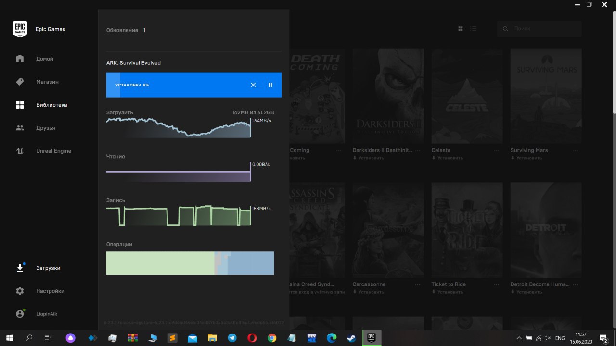Click the УСТАНОВКА 8% progress bar
The width and height of the screenshot is (616, 346).
(x=194, y=85)
